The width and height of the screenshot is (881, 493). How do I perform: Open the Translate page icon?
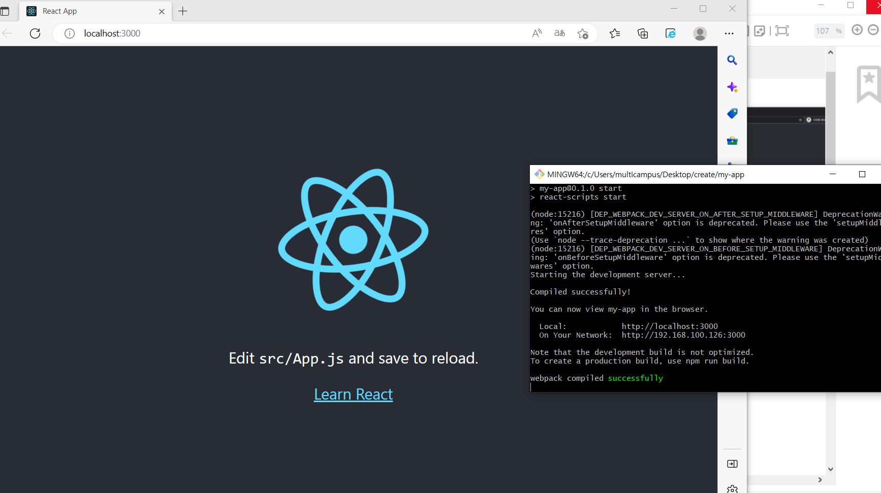[x=559, y=34]
